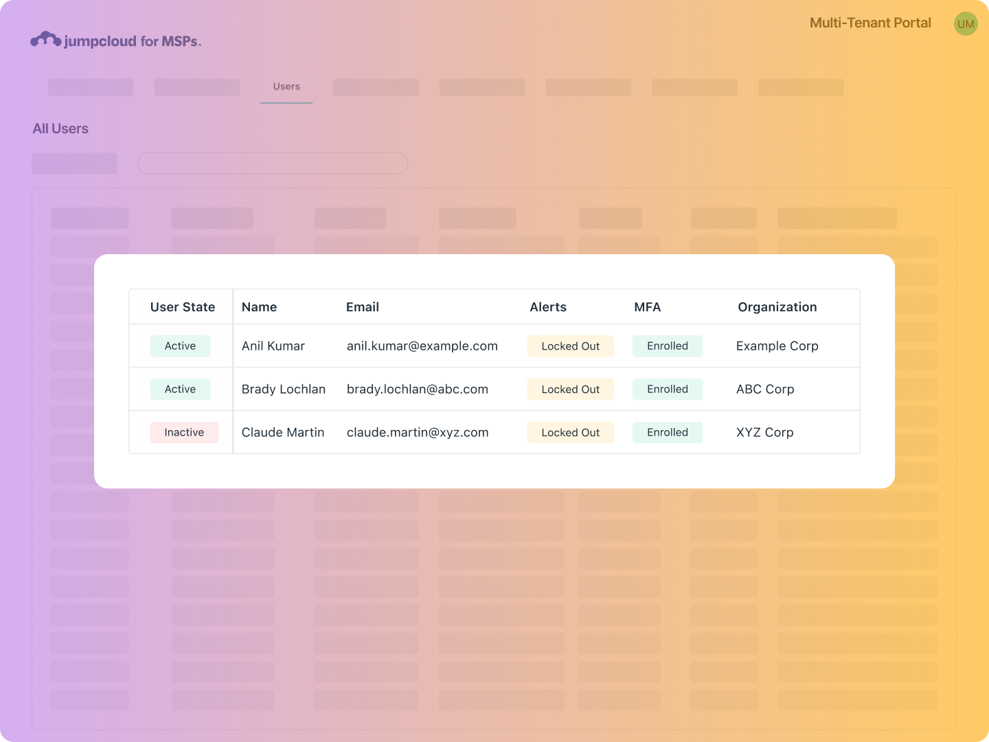Click Enrolled MFA badge for Anil Kumar
The image size is (989, 742).
click(x=668, y=346)
